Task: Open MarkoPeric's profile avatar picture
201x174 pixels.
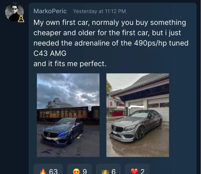Action: [14, 13]
